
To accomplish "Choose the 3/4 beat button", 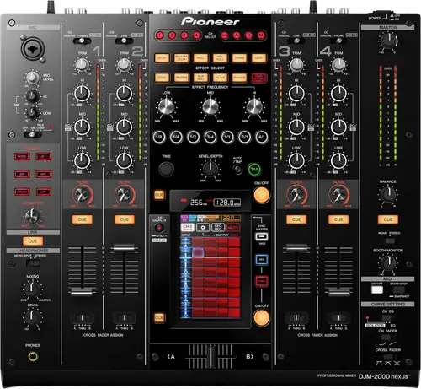I will point(210,138).
